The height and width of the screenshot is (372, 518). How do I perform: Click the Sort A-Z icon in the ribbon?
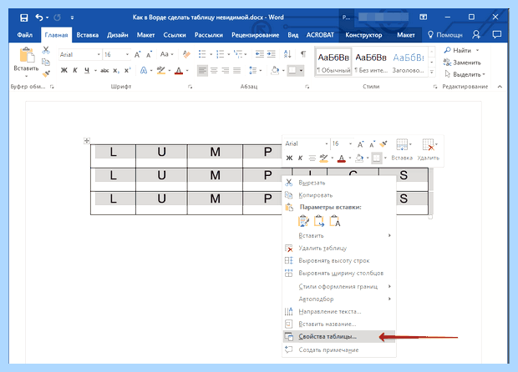point(287,54)
